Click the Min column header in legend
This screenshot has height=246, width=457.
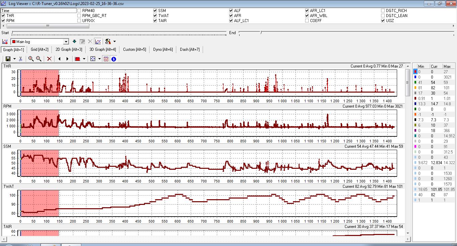[424, 66]
